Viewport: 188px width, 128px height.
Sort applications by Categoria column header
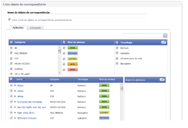coord(54,79)
